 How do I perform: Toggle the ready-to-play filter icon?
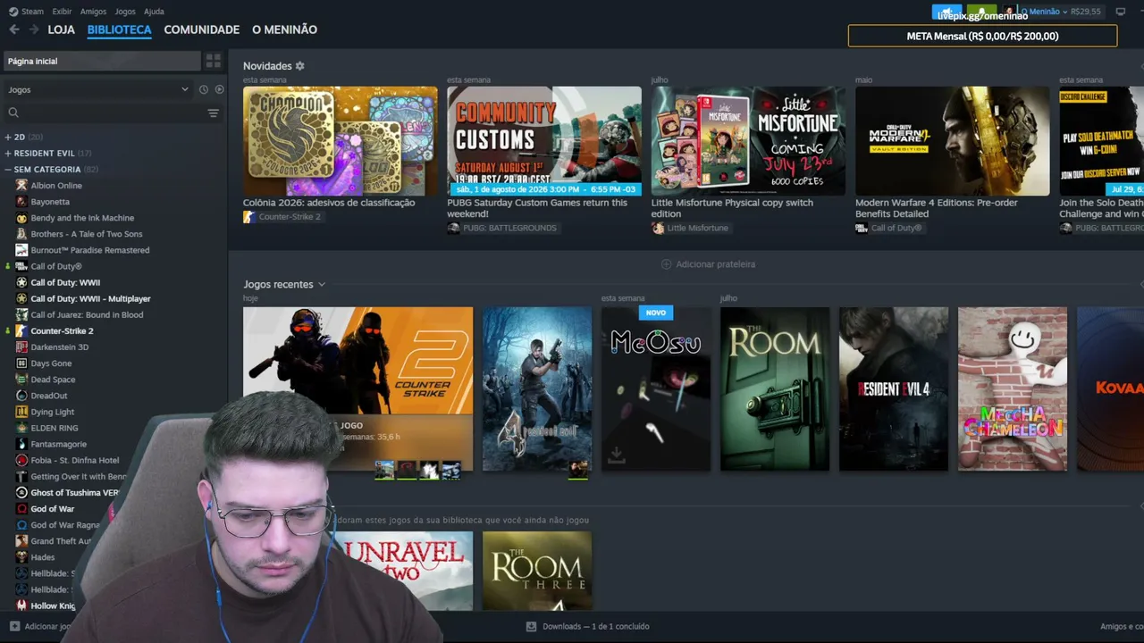(220, 89)
